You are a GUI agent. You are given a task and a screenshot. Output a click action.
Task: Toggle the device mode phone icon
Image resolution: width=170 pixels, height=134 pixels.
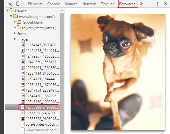point(18,4)
